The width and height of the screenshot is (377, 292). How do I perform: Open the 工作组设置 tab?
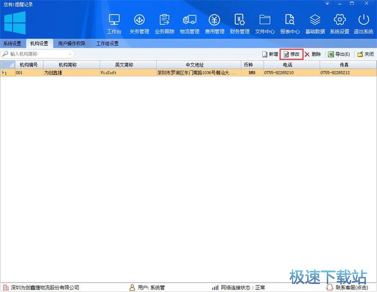107,44
